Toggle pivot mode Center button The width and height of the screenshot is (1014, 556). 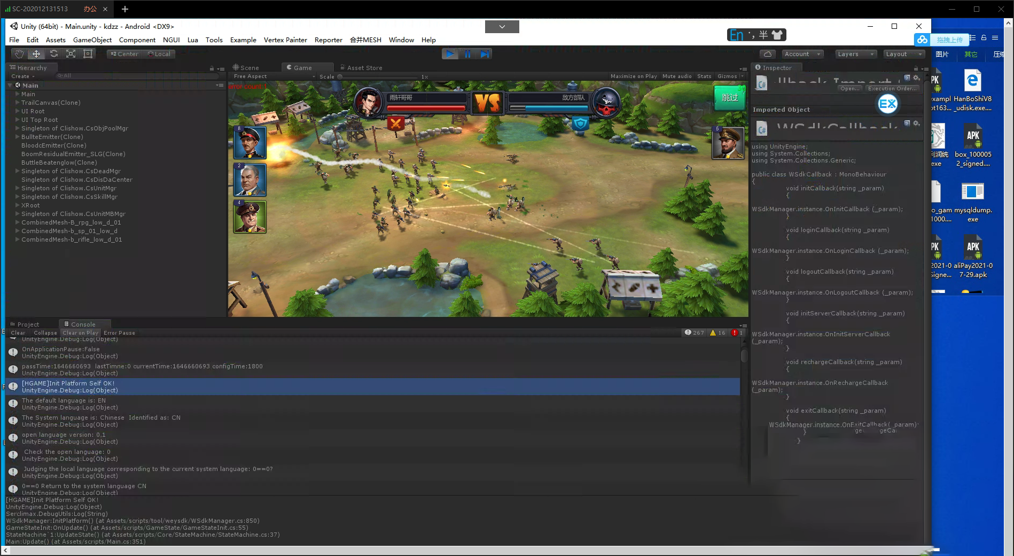124,54
